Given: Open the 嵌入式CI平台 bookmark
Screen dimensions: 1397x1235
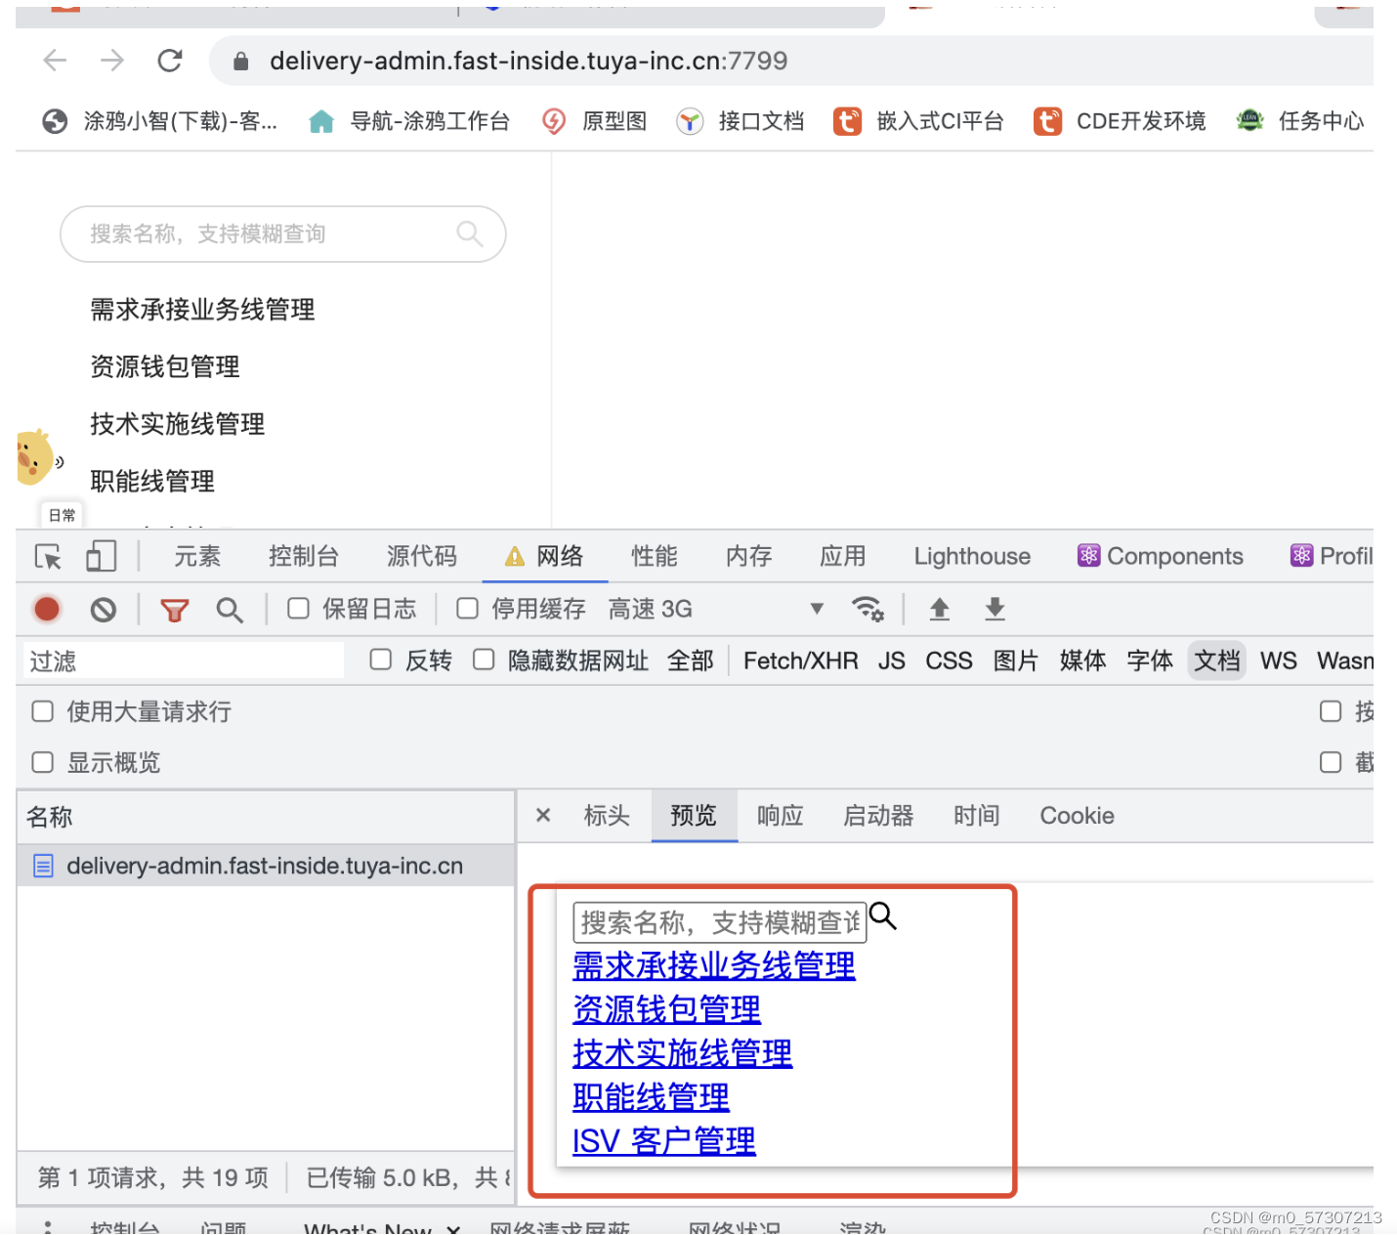Looking at the screenshot, I should point(918,121).
